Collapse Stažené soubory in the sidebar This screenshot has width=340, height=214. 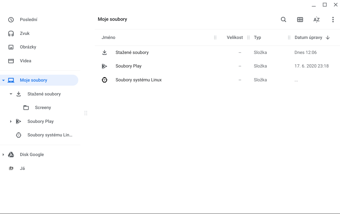pos(11,94)
